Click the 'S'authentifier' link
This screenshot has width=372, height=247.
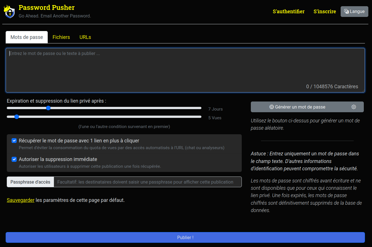point(288,11)
